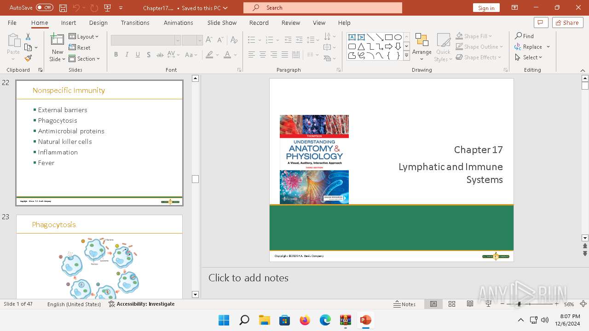Toggle Align Right paragraph
This screenshot has width=589, height=331.
[274, 55]
